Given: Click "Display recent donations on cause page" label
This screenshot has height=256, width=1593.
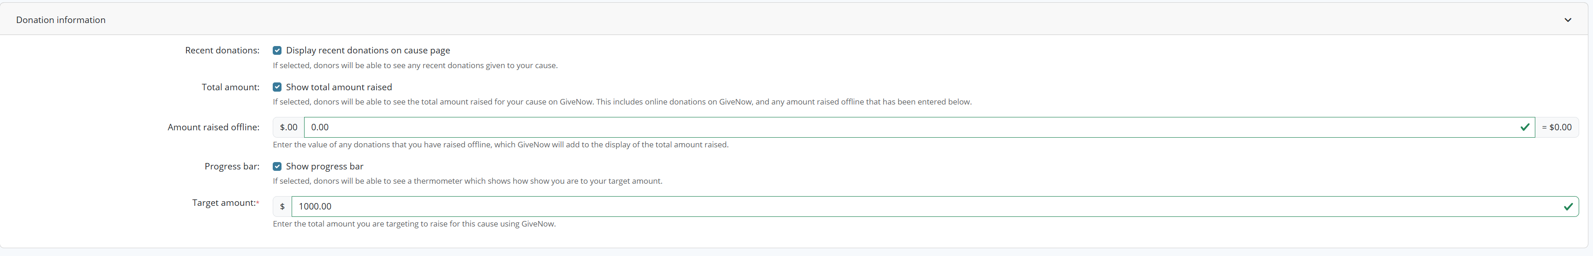Looking at the screenshot, I should coord(368,51).
